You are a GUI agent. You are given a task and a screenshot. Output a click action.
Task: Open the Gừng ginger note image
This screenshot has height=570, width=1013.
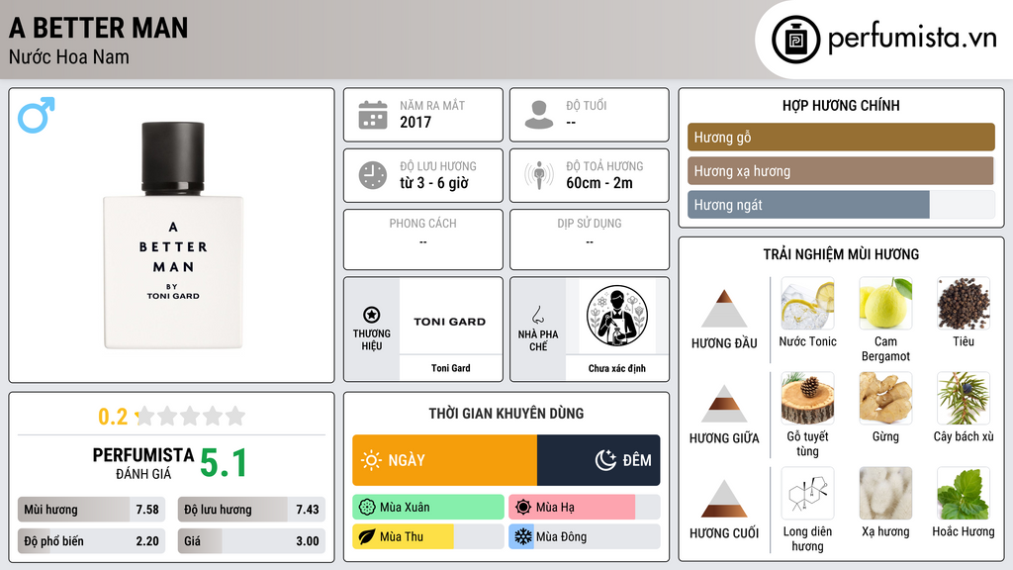pos(885,398)
